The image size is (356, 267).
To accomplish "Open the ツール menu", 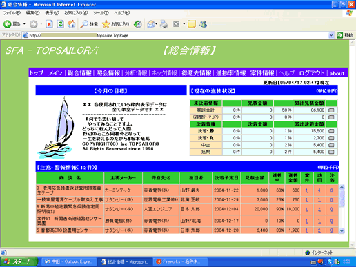I will click(101, 13).
